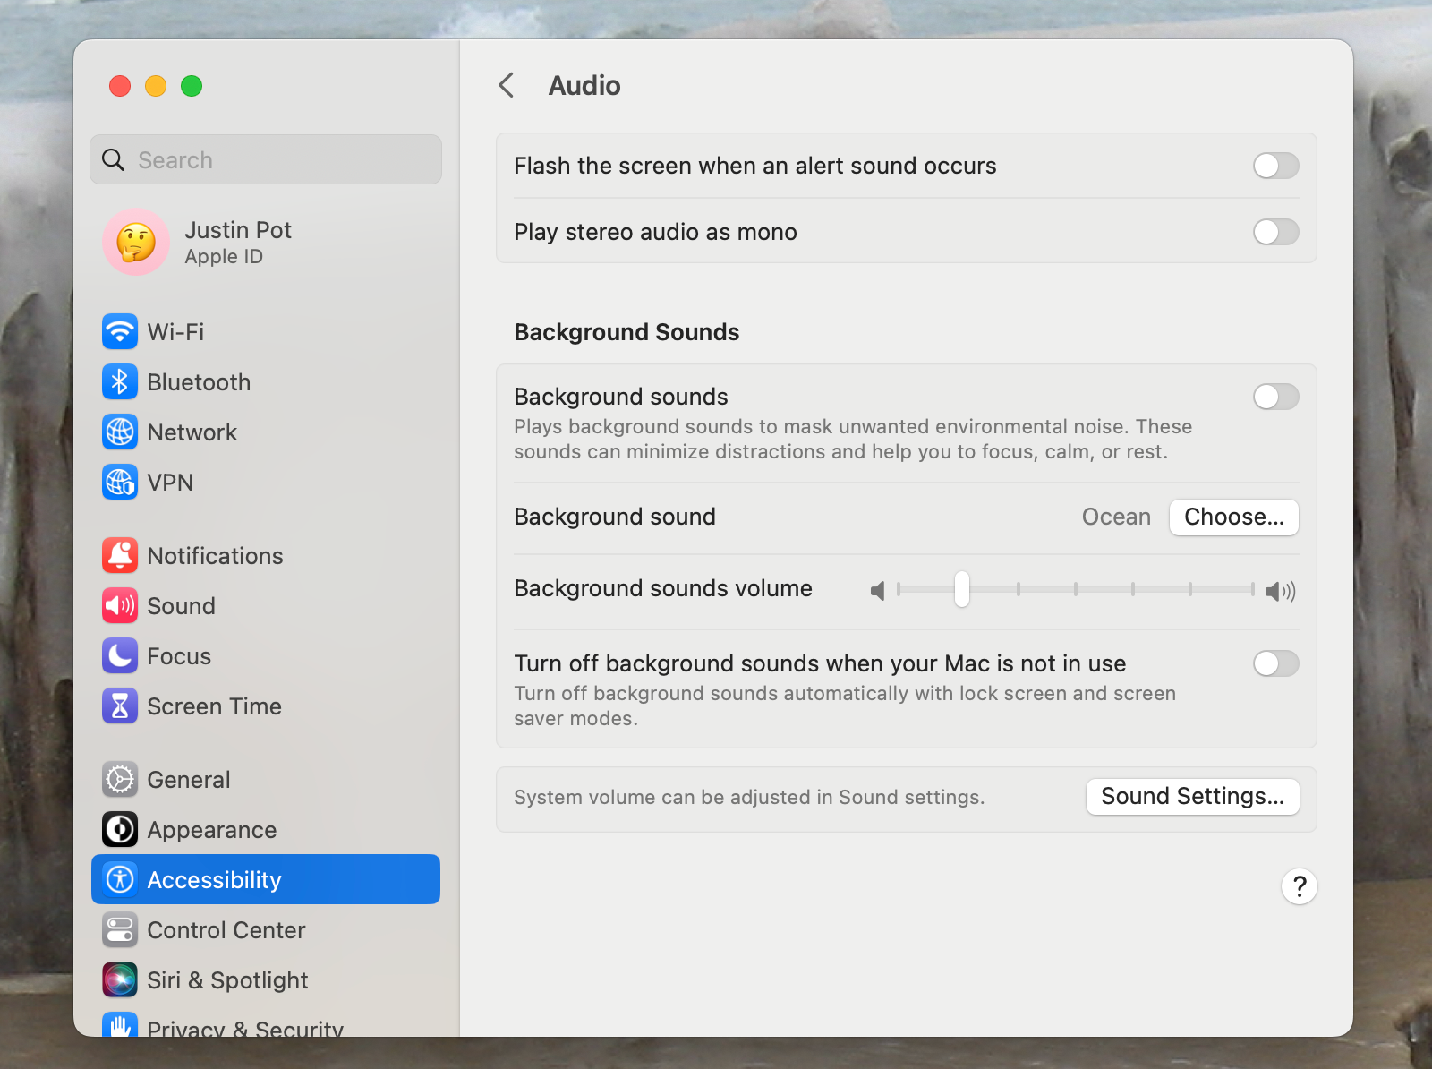Image resolution: width=1432 pixels, height=1069 pixels.
Task: Select the Bluetooth sidebar icon
Action: (x=120, y=382)
